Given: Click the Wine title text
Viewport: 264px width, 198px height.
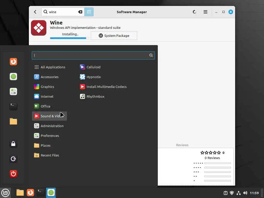Looking at the screenshot, I should point(56,23).
